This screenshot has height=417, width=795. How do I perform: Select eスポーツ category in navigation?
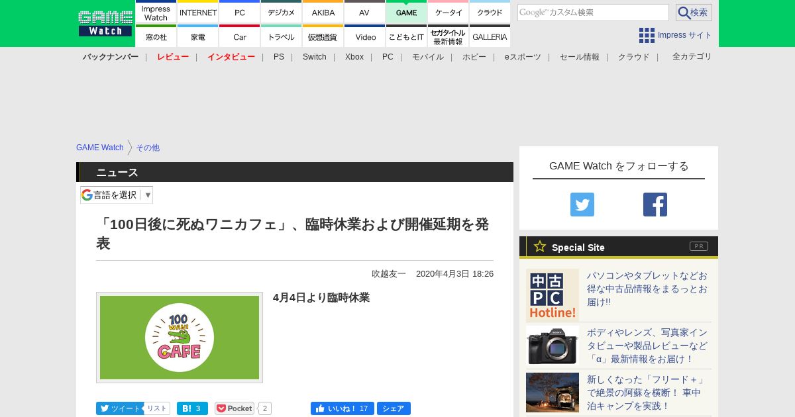523,57
